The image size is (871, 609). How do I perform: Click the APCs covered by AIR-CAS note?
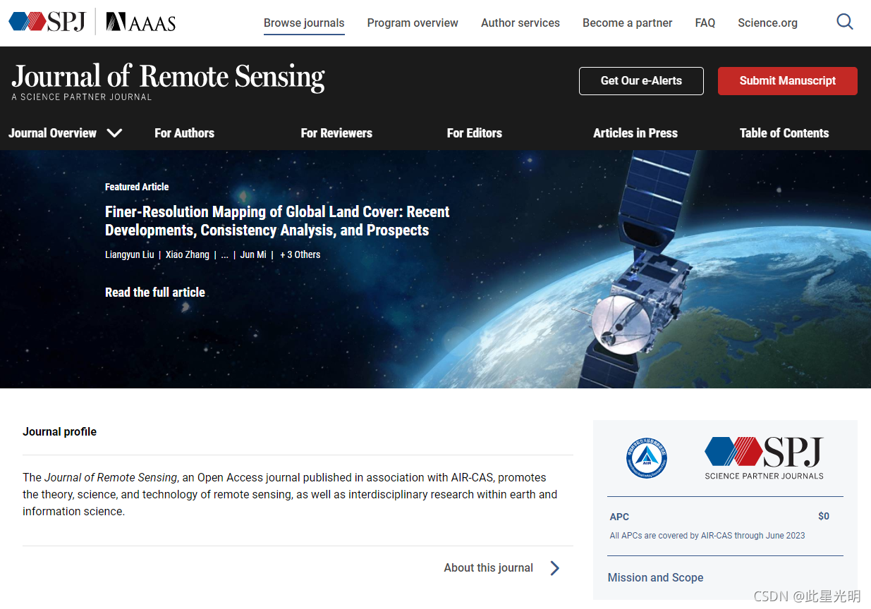pos(707,536)
